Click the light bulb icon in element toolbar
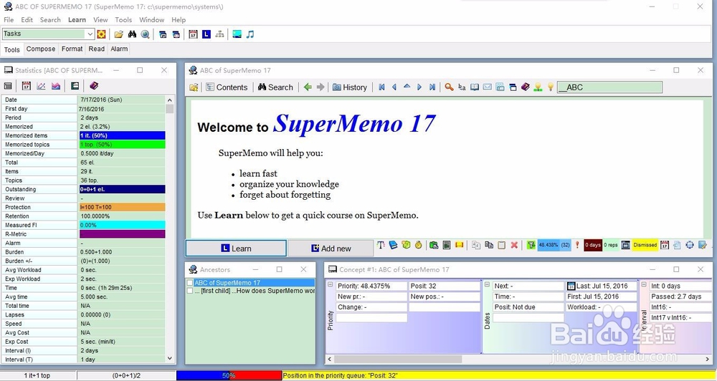 pos(551,87)
